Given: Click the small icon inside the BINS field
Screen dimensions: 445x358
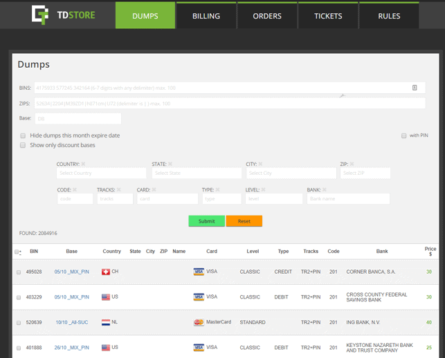Looking at the screenshot, I should [415, 88].
